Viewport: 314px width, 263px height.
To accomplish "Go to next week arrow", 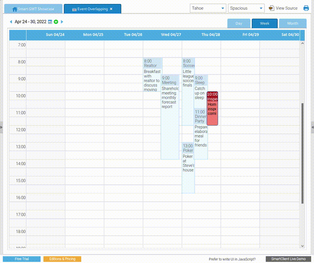I will pos(62,22).
